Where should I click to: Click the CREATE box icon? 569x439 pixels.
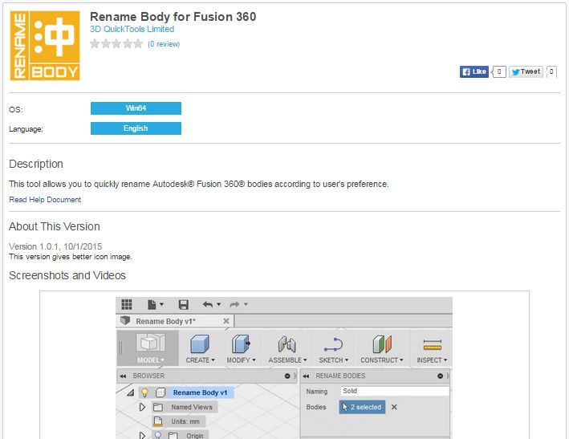click(200, 343)
